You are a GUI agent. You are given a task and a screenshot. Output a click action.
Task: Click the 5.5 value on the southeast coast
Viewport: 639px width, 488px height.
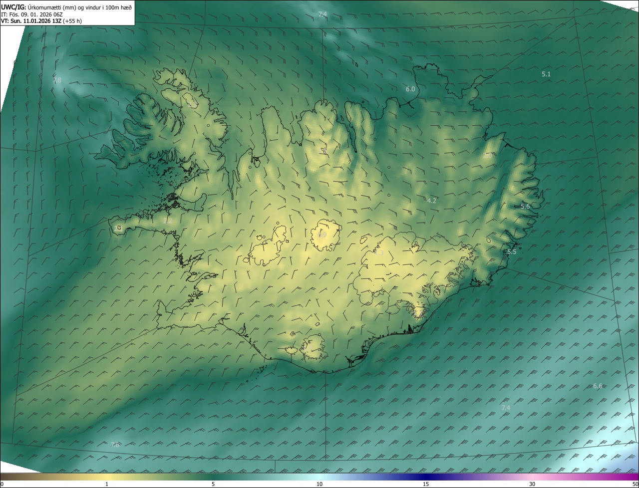click(512, 252)
